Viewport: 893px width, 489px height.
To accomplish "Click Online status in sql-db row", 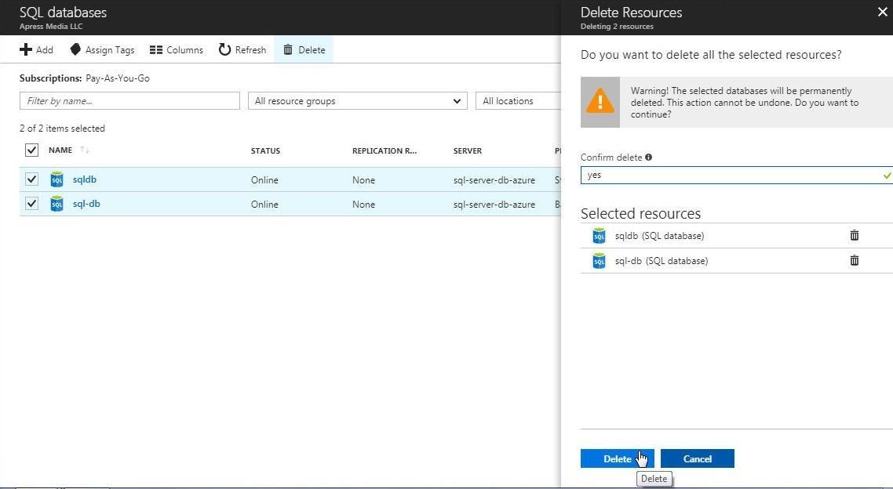I will pos(264,205).
